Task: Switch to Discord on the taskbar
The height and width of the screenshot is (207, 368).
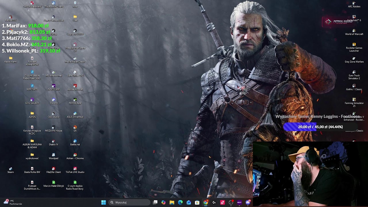Action: point(248,202)
